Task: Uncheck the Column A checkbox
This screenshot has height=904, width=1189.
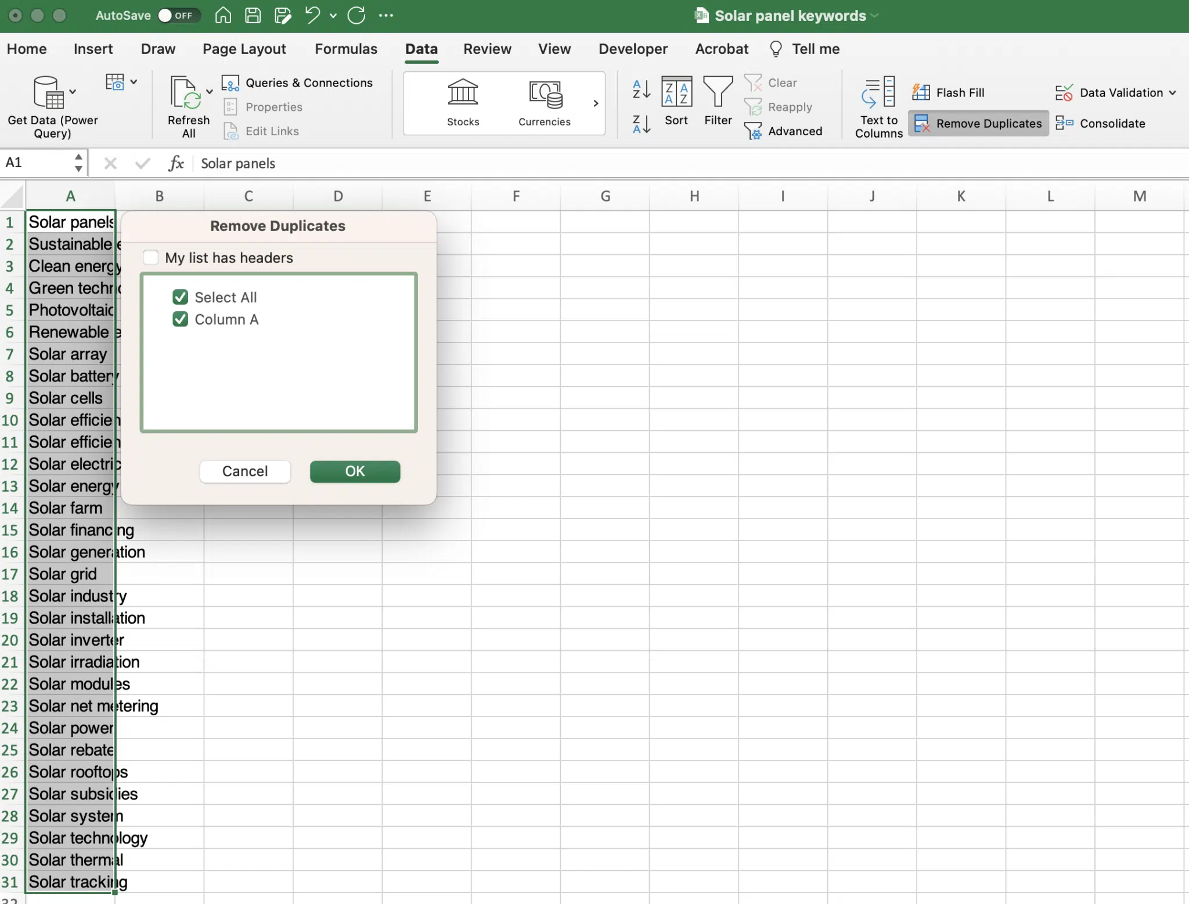Action: click(181, 318)
